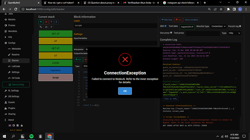
Task: Open the volume control in system tray
Action: 226,136
